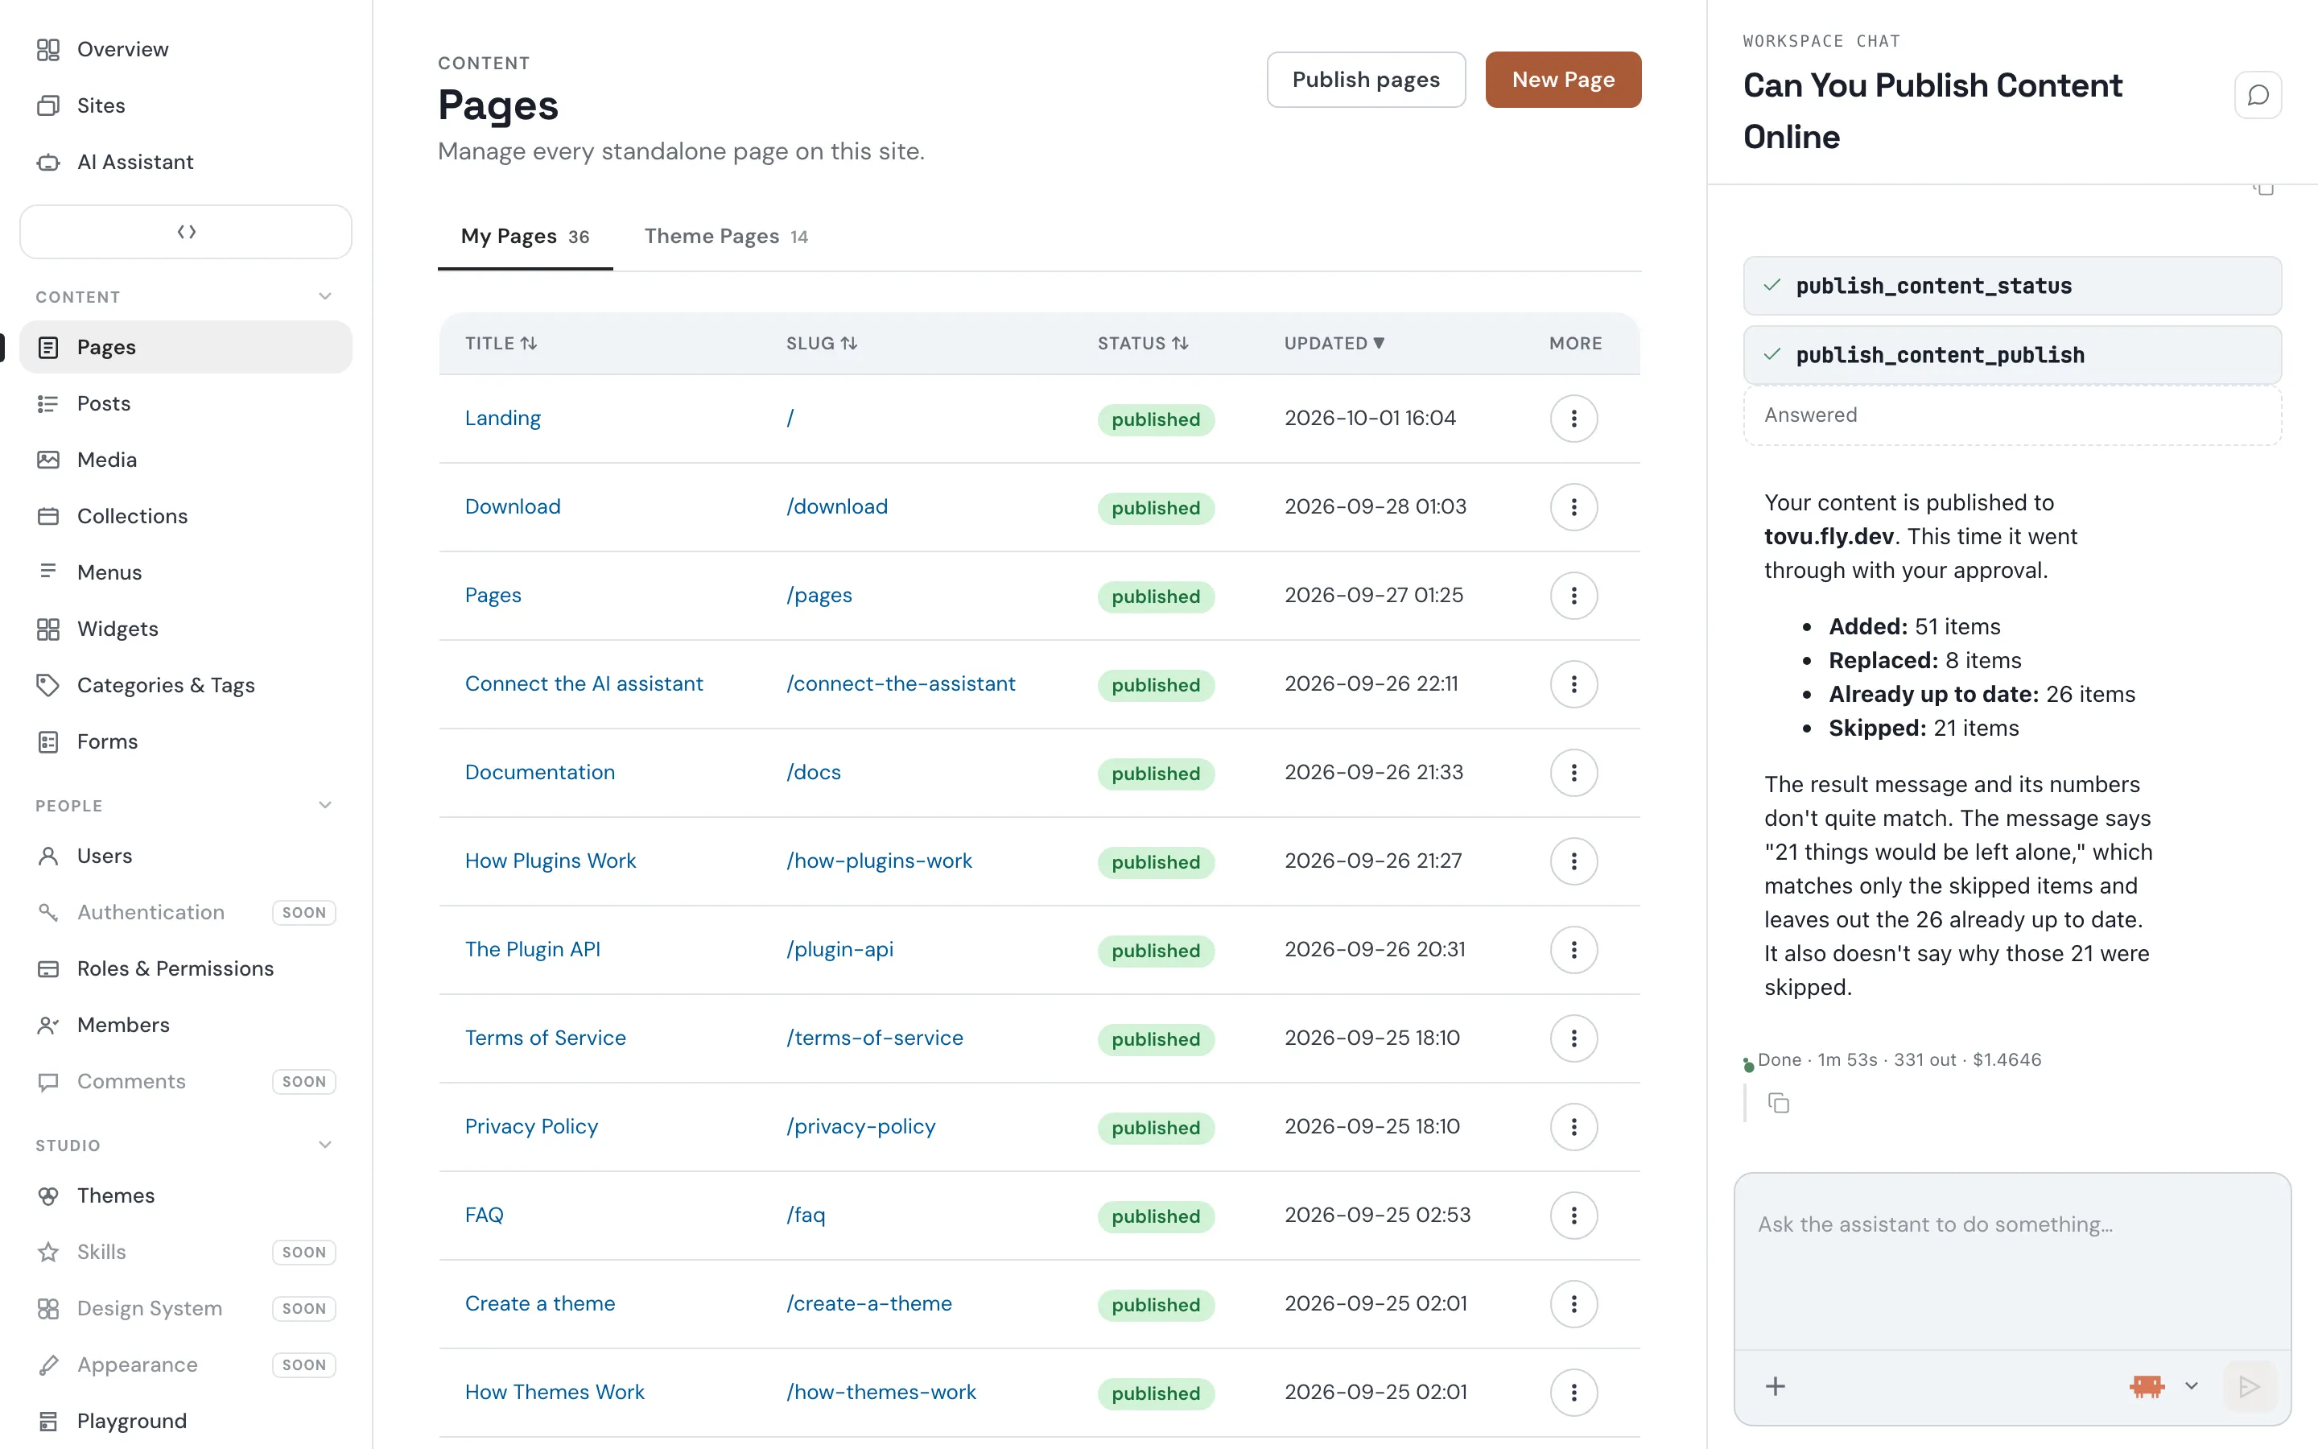Sort table by Updated column
2318x1449 pixels.
(x=1334, y=343)
